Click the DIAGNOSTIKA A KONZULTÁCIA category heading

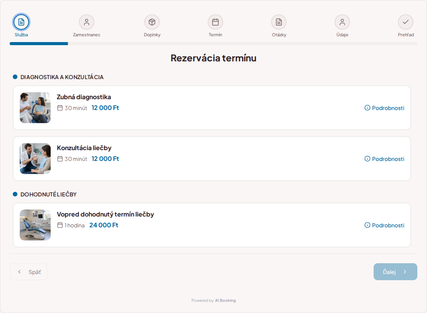(62, 77)
